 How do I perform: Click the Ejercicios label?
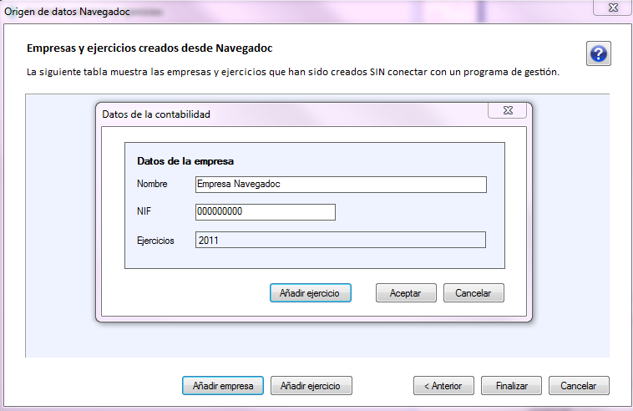tap(155, 241)
